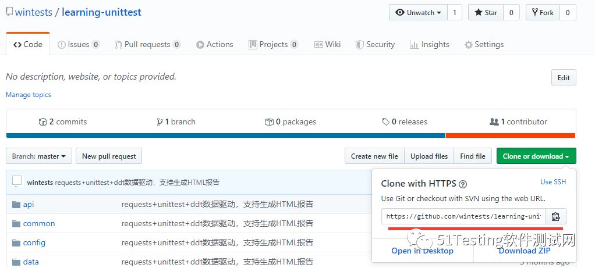Star the repository
Screen dimensions: 595x268
(x=486, y=13)
